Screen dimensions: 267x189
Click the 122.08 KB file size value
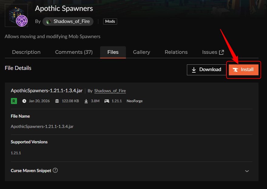70,101
